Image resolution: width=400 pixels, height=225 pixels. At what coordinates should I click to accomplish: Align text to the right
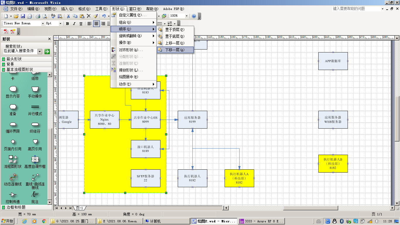tap(103, 24)
